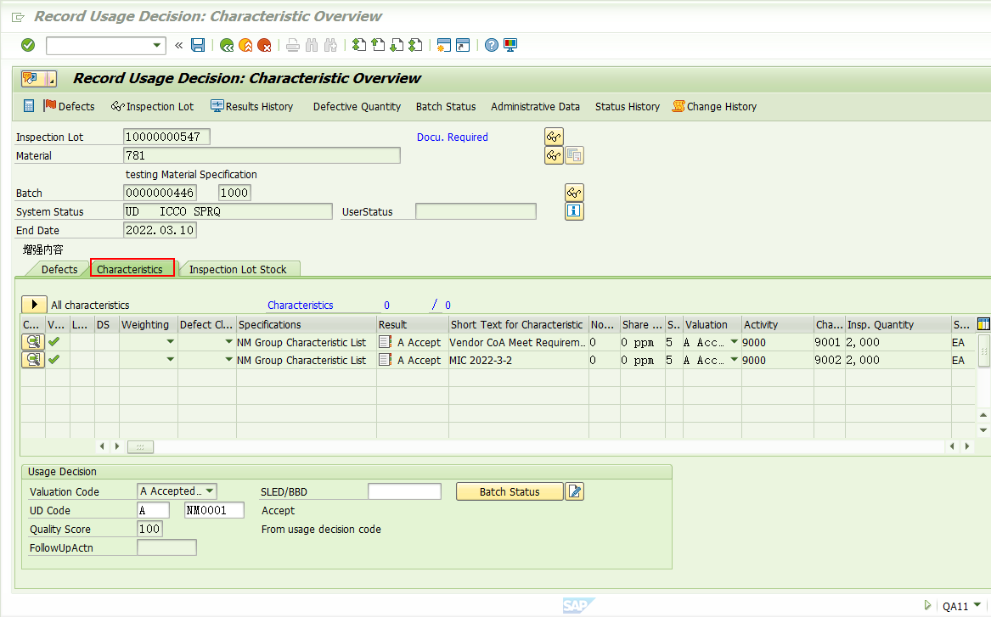Screen dimensions: 991x617
Task: Open Defects from application toolbar
Action: coord(70,106)
